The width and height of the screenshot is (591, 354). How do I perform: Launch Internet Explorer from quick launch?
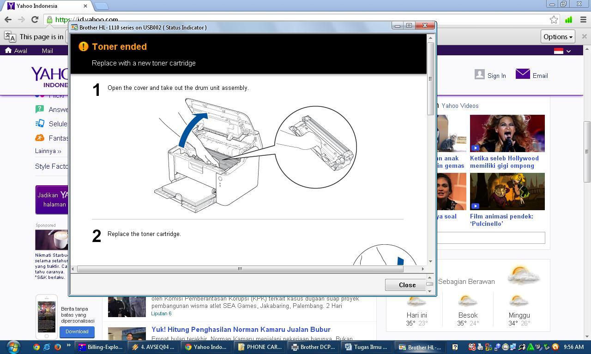[47, 347]
